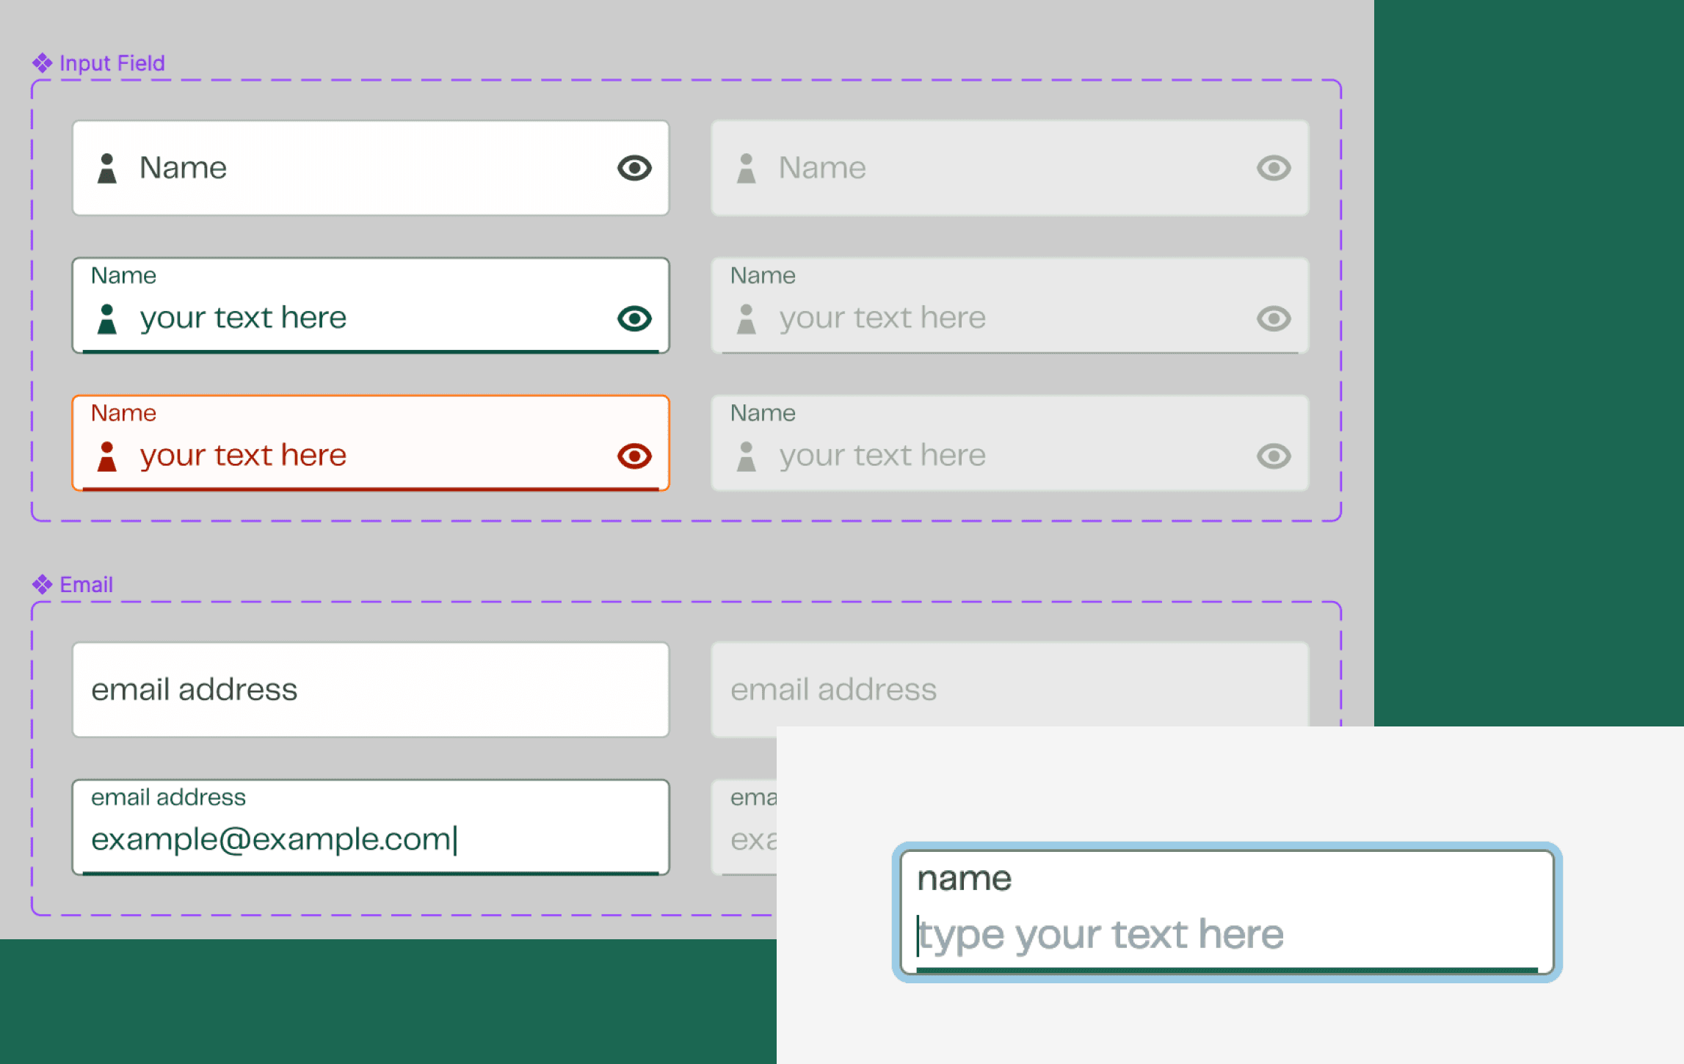
Task: Toggle visibility eye in default Name field
Action: tap(634, 168)
